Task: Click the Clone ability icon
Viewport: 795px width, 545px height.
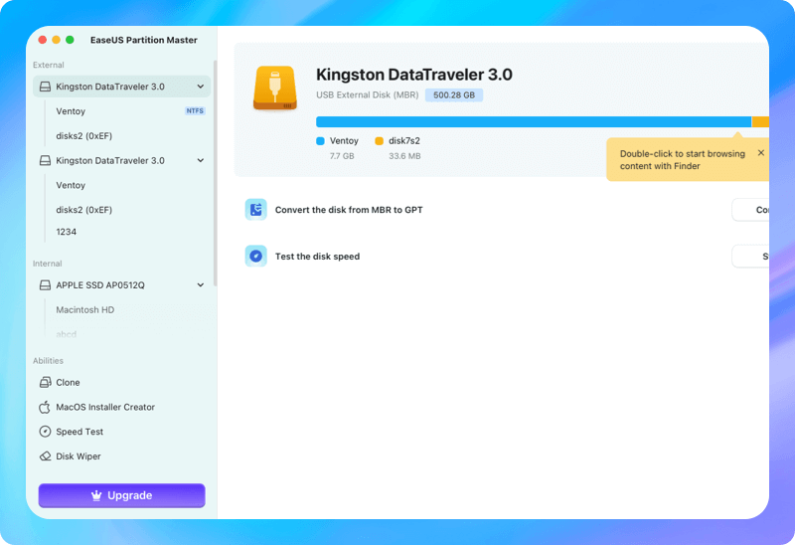Action: tap(45, 382)
